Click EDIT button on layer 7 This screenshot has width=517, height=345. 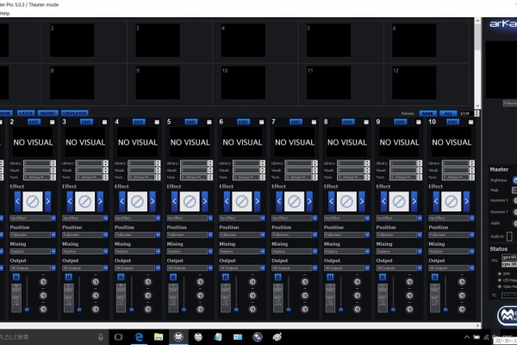click(296, 122)
